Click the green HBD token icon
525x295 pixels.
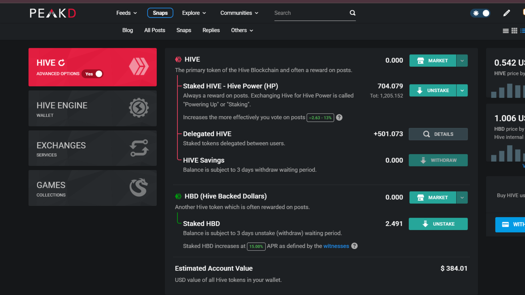click(x=178, y=196)
